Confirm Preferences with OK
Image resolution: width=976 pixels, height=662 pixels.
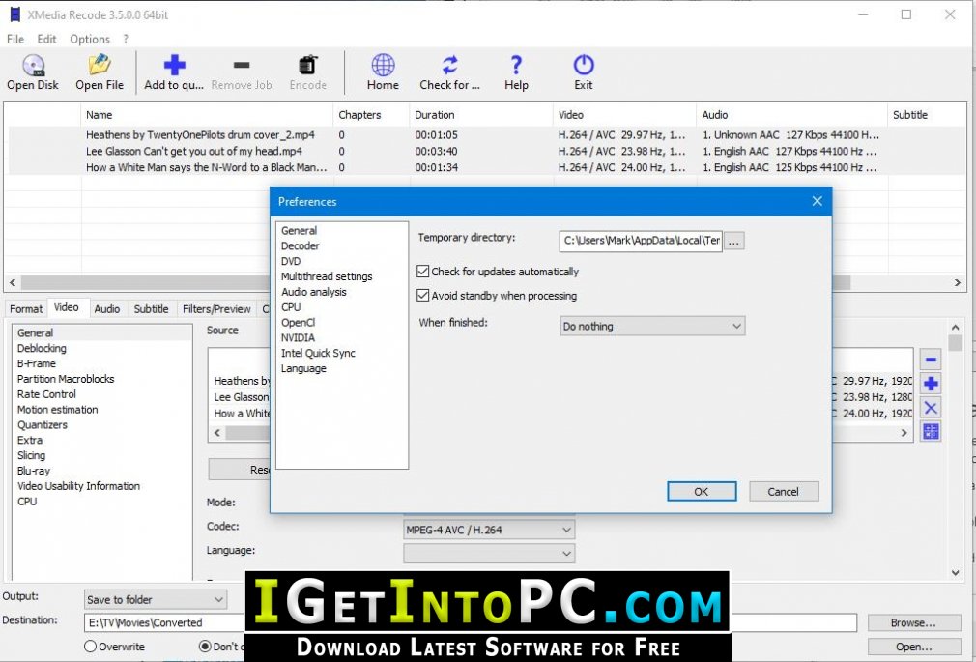702,491
